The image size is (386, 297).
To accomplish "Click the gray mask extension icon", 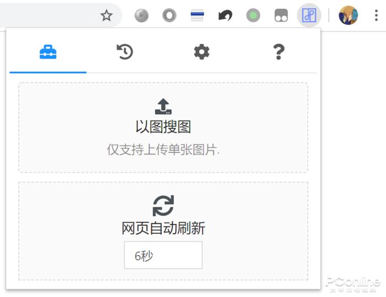I will 281,15.
